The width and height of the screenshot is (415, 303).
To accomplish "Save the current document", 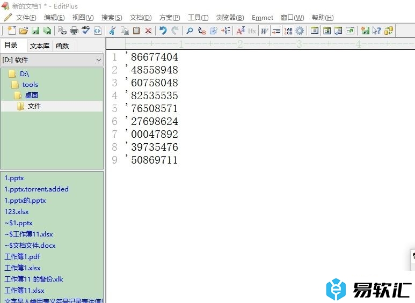I will tap(35, 31).
